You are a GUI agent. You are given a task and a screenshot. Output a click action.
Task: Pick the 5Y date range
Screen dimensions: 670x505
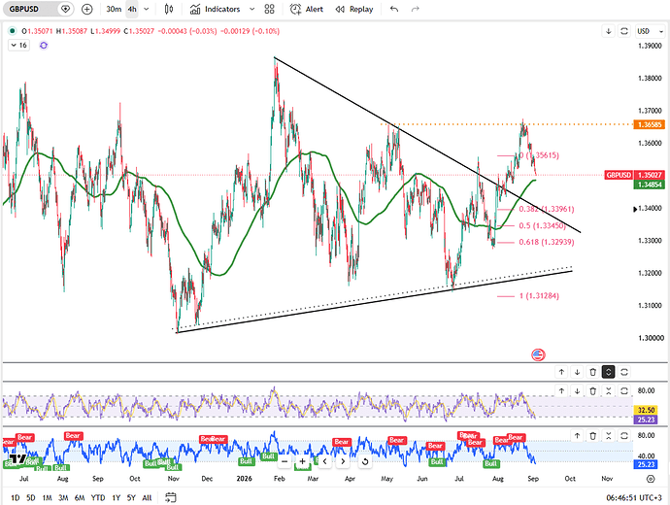tap(131, 498)
